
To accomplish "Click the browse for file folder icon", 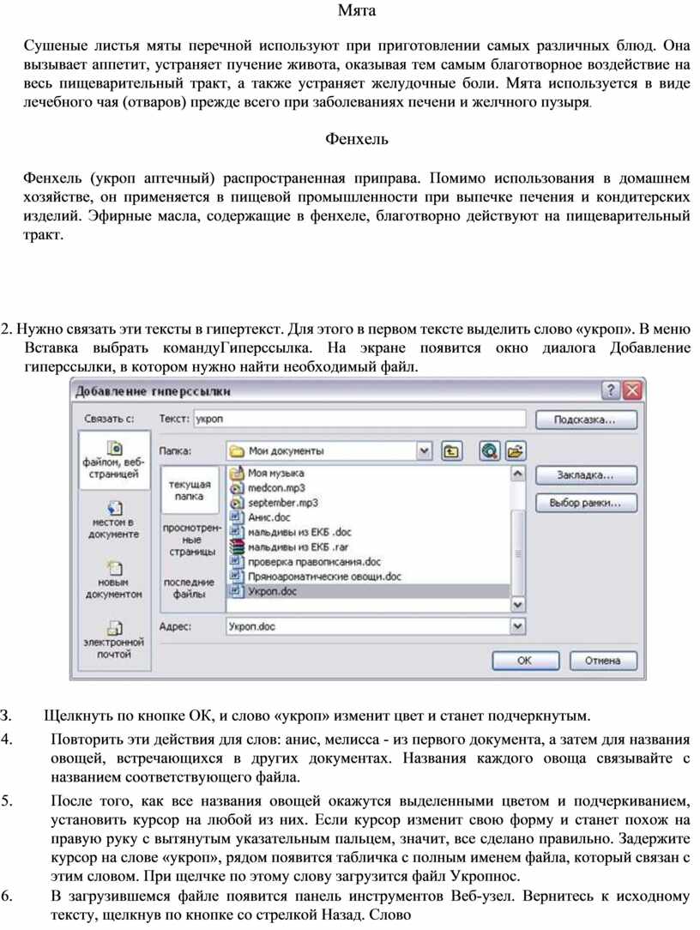I will click(515, 451).
